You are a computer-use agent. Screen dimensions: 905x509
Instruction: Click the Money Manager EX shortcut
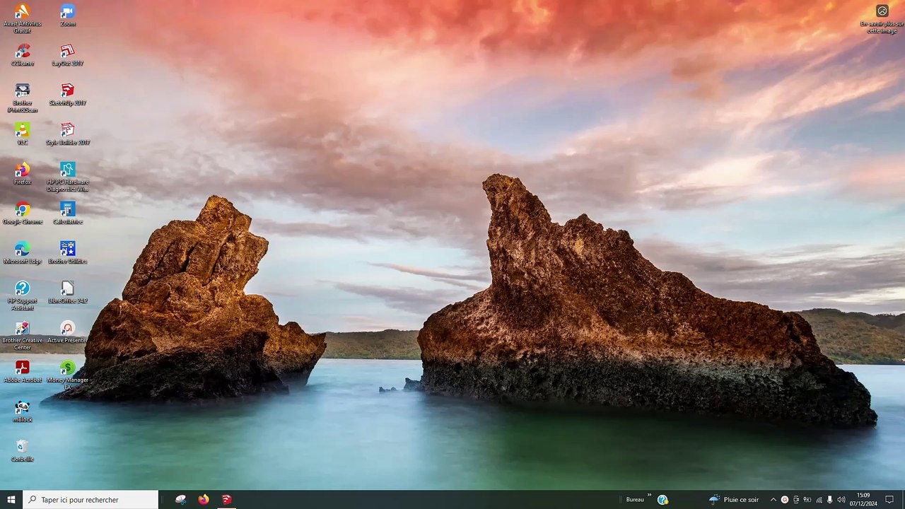[67, 368]
